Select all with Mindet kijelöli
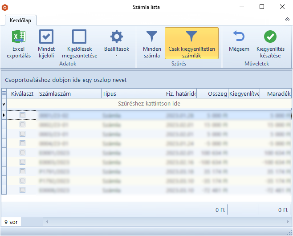 coord(46,37)
